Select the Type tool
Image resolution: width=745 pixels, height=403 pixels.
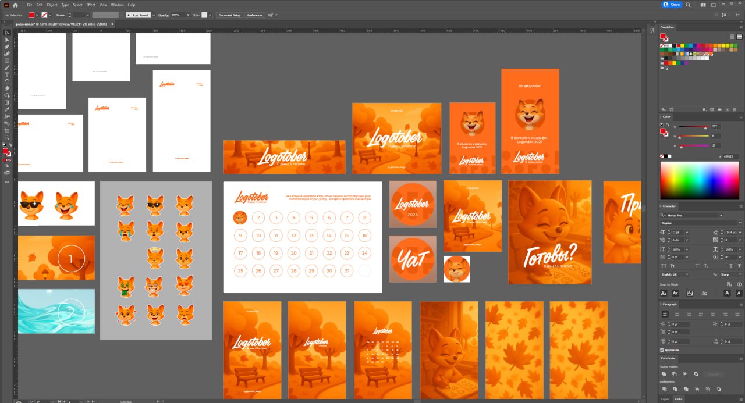click(x=7, y=74)
